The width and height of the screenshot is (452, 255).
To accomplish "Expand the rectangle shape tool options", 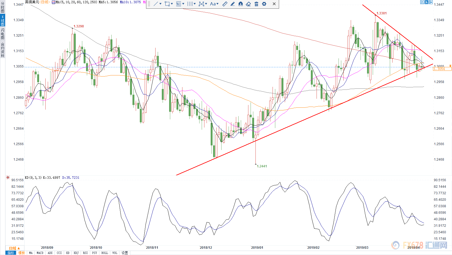I will click(172, 4).
